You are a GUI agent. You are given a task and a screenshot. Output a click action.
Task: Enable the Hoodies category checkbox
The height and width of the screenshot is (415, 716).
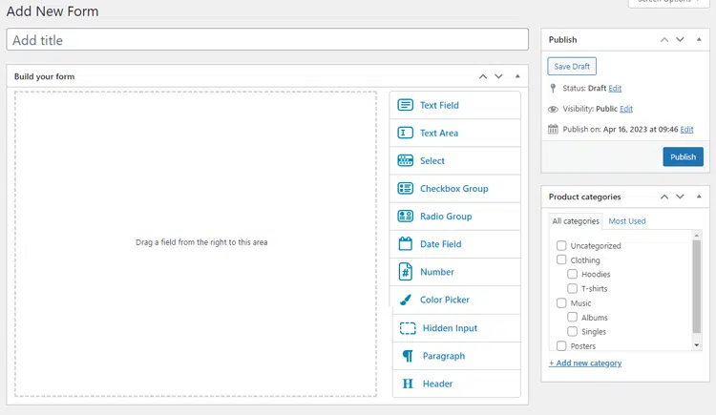(x=573, y=275)
